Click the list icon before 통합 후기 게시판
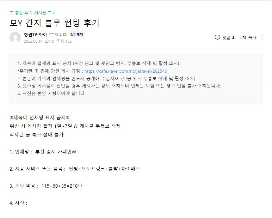The image size is (272, 218). (11, 13)
